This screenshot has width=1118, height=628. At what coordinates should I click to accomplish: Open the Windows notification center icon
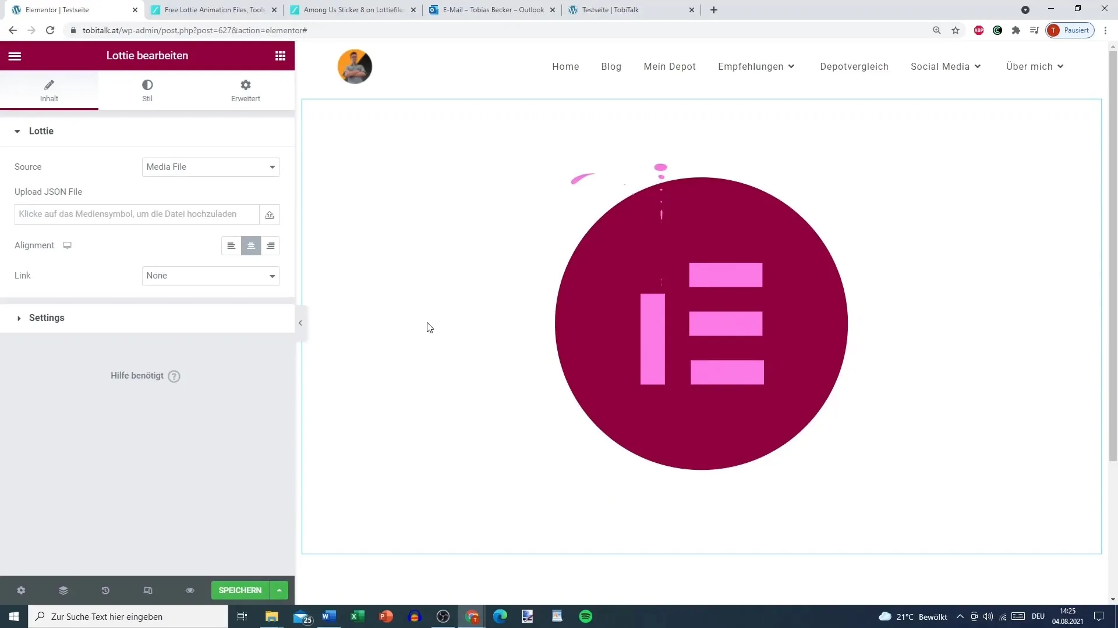[x=1099, y=616]
